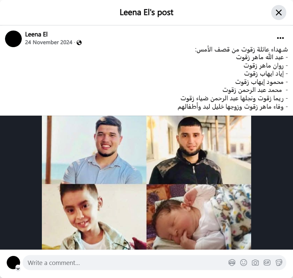Click the Leena El's post title
The width and height of the screenshot is (293, 278).
point(147,12)
